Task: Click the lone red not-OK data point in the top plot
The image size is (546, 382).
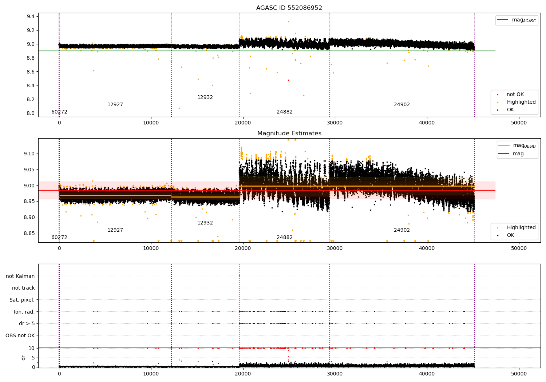Action: coord(288,80)
